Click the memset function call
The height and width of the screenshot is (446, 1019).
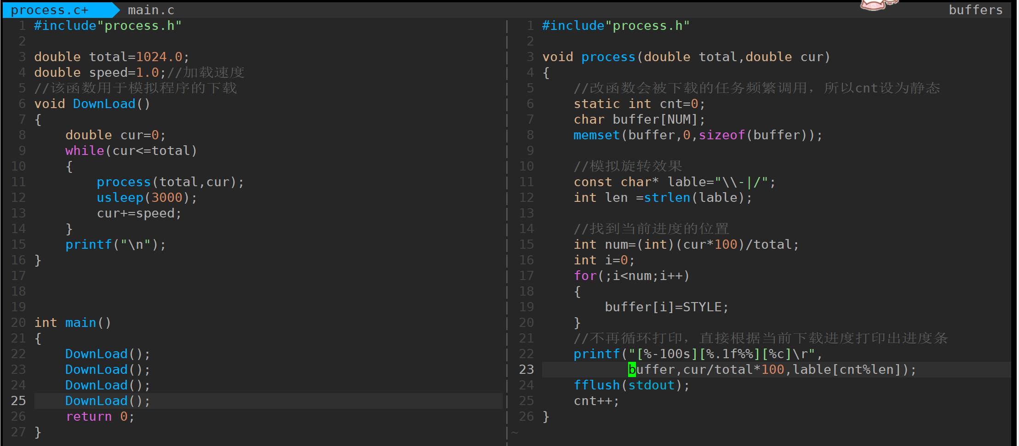point(596,135)
